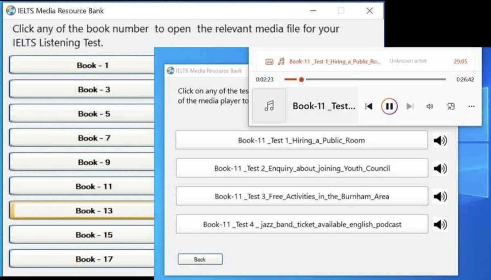Viewport: 491px width, 280px height.
Task: Play audio for Test 2 Youth Council speaker icon
Action: click(440, 169)
